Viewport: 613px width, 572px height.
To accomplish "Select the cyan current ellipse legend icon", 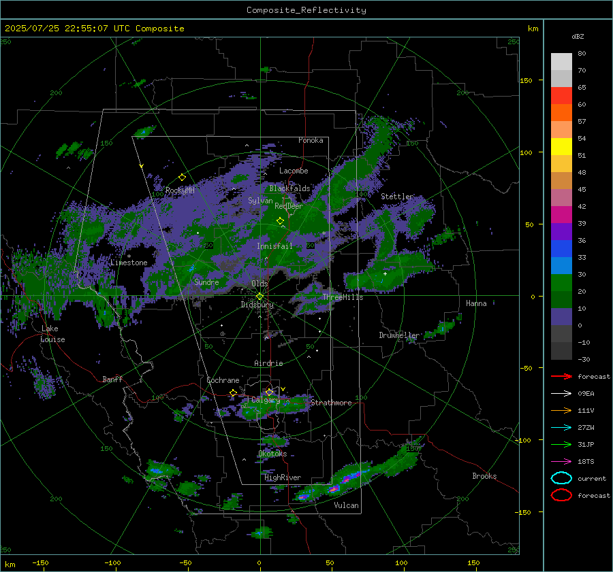I will (x=561, y=478).
